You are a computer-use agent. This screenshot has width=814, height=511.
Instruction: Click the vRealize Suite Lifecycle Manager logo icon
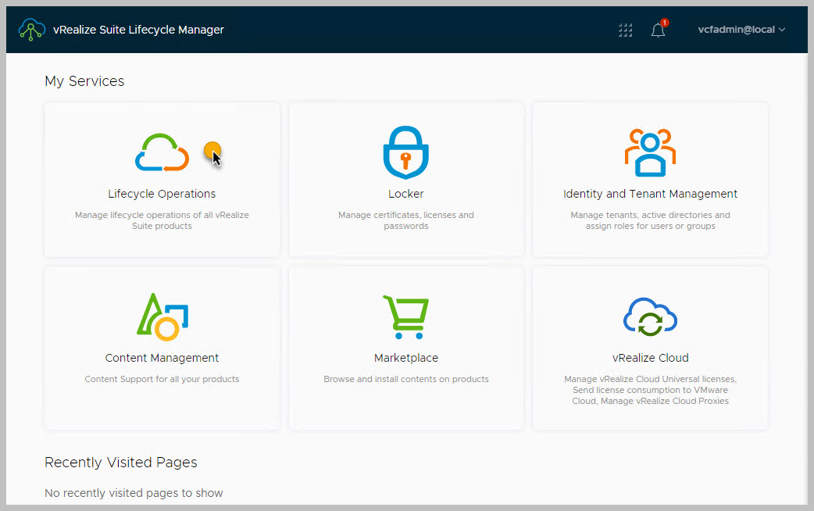(32, 30)
